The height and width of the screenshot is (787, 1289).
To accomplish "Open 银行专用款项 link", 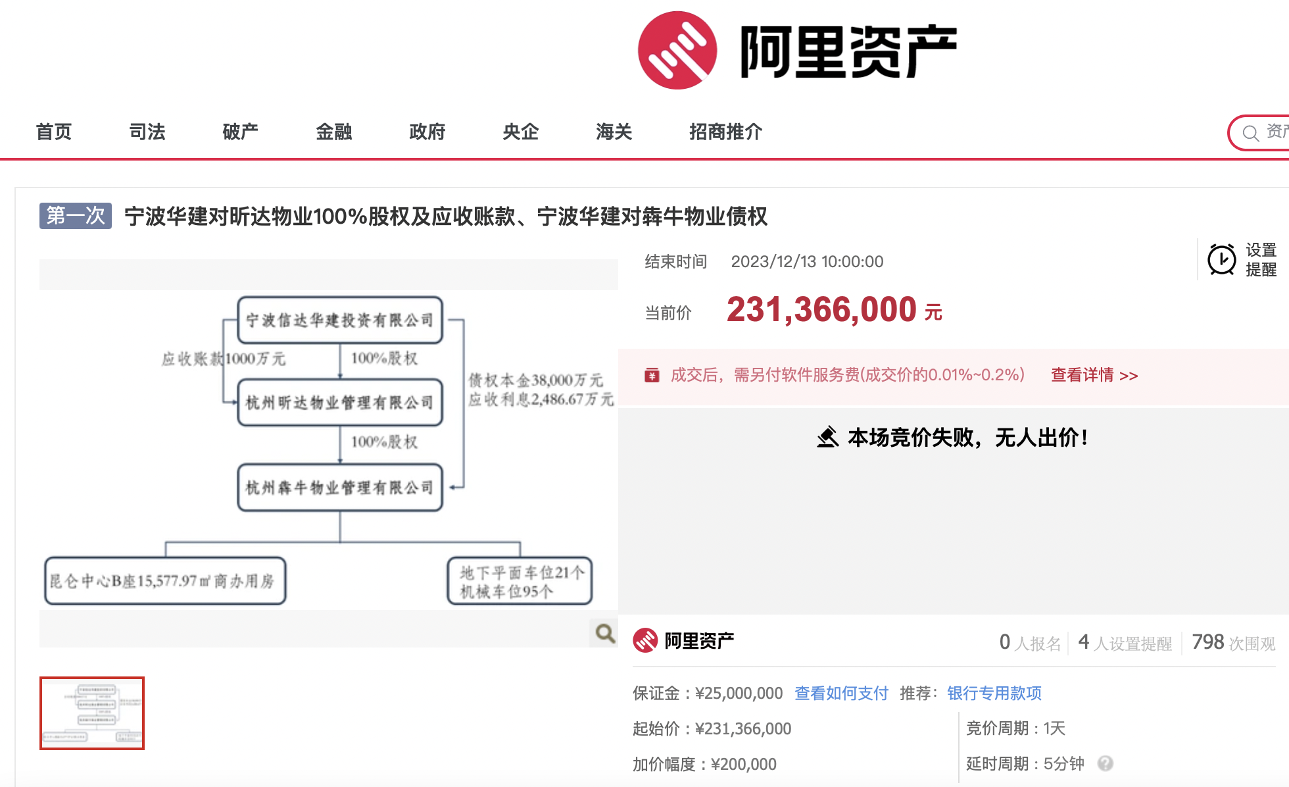I will pyautogui.click(x=994, y=693).
